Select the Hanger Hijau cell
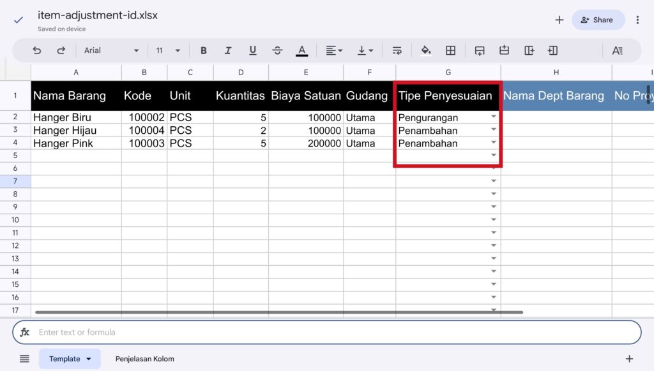654x371 pixels. point(76,130)
